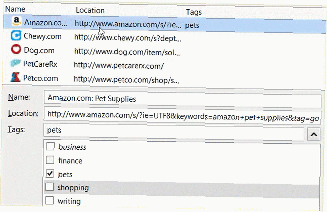Sort bookmarks by the Tags column header
Image resolution: width=327 pixels, height=212 pixels.
(194, 12)
